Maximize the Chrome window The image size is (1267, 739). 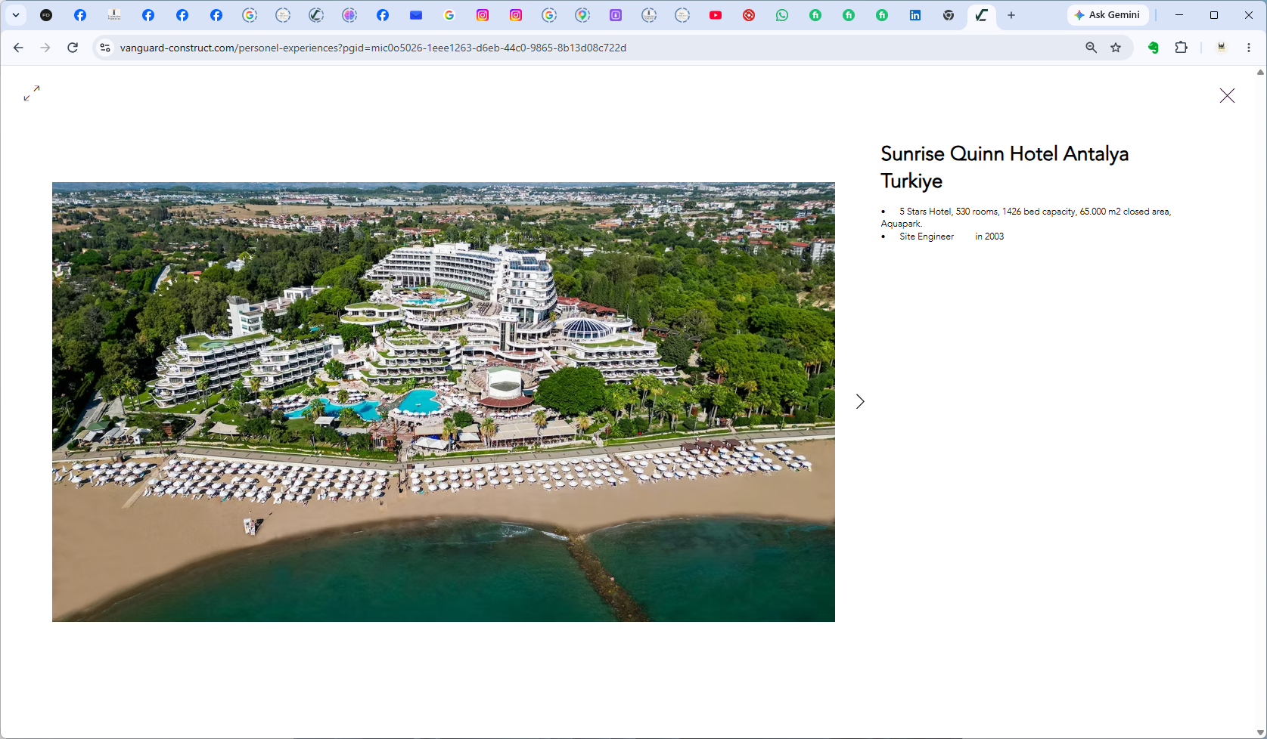(x=1214, y=15)
